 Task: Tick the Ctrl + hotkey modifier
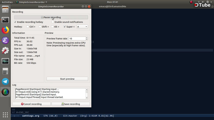(x=27, y=27)
